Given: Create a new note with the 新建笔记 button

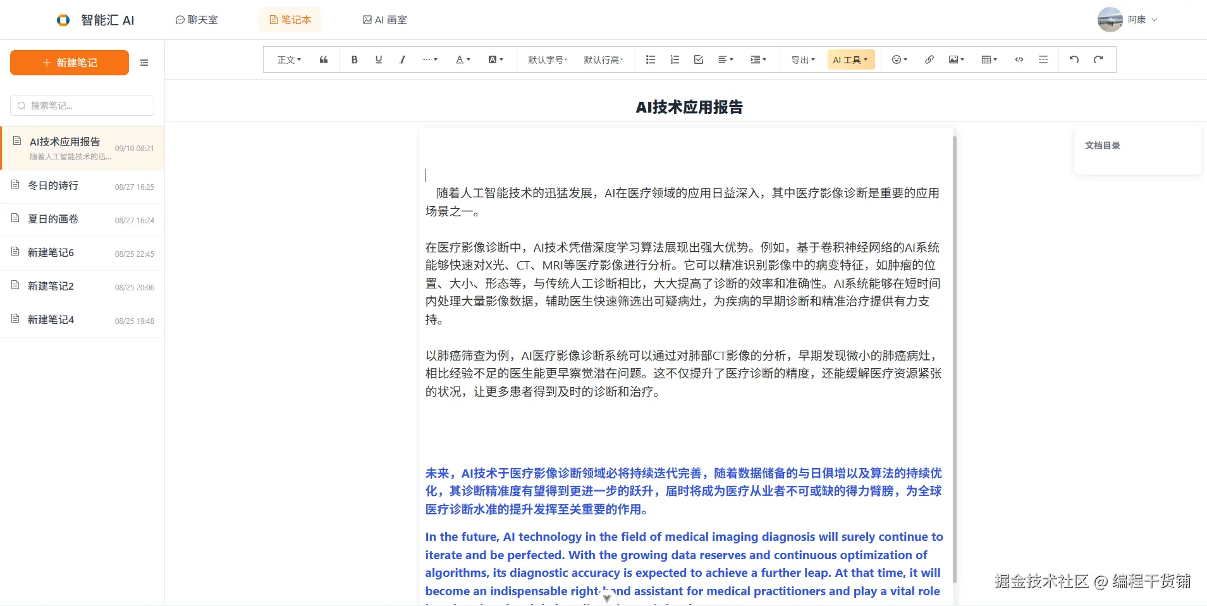Looking at the screenshot, I should [69, 63].
